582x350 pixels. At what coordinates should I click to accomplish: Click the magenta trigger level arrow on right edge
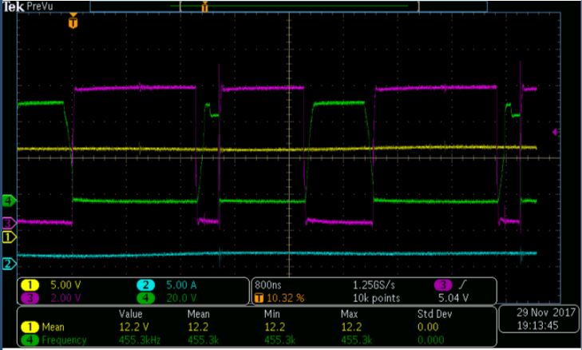[x=556, y=132]
